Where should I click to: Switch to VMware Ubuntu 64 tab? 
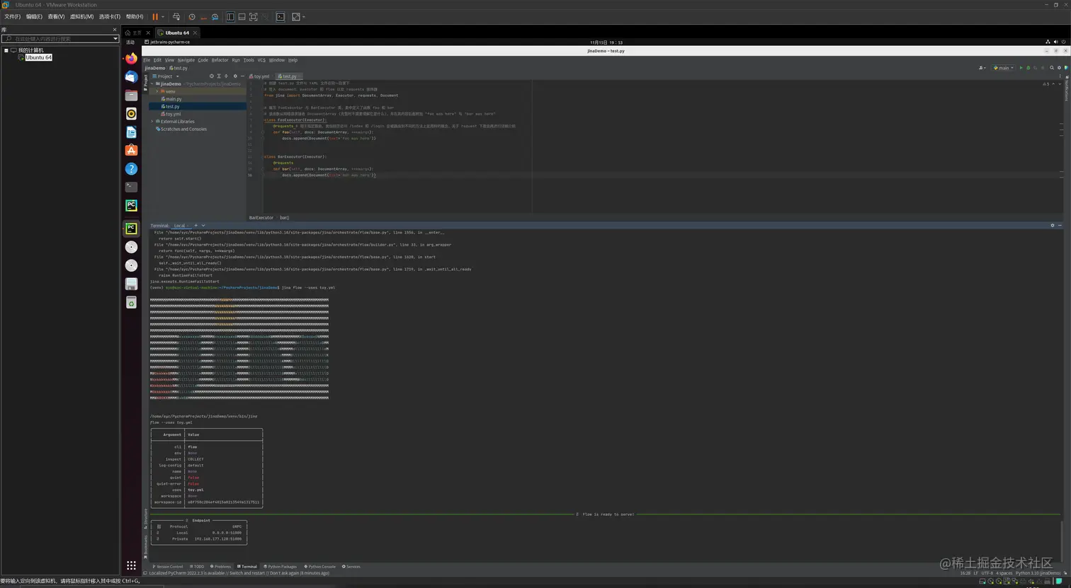click(176, 33)
